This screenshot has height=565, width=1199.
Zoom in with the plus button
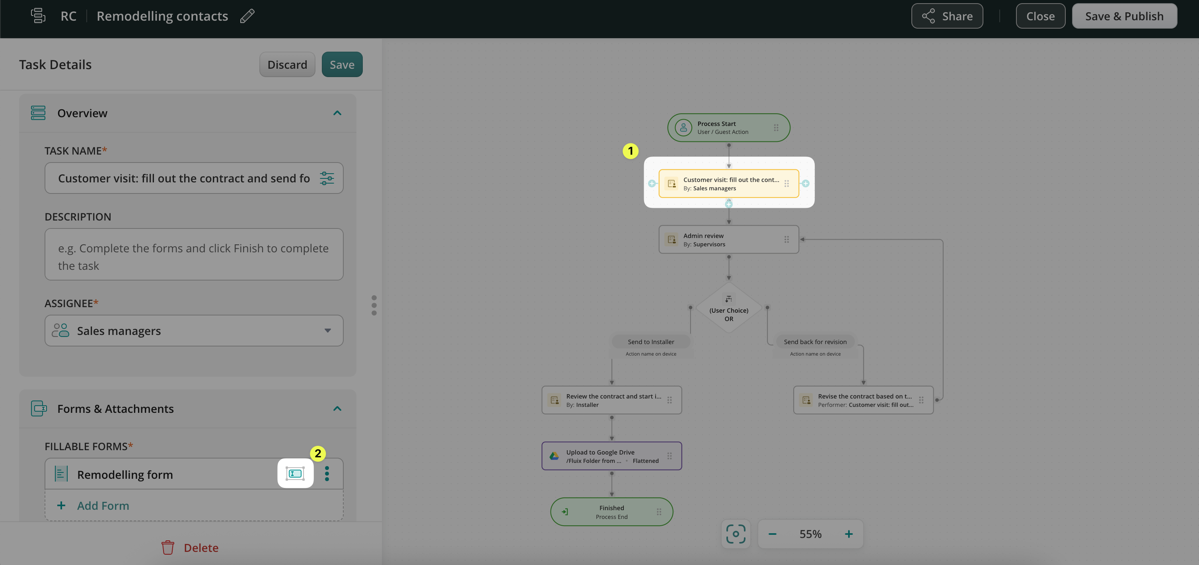pyautogui.click(x=849, y=534)
